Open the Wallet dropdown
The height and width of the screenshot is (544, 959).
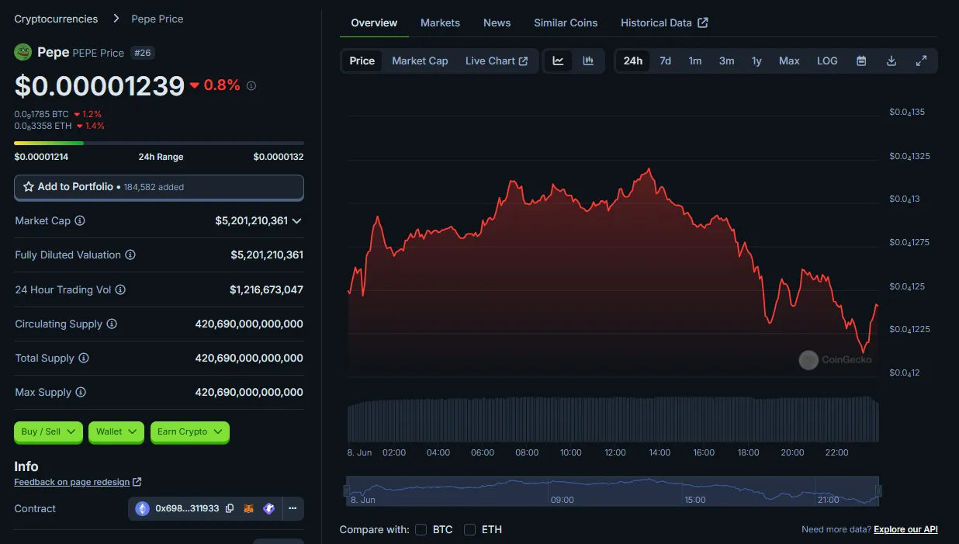[116, 431]
